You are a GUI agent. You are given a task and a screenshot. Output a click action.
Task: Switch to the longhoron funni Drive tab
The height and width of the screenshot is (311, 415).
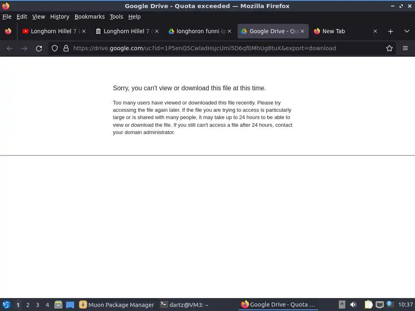click(x=200, y=31)
